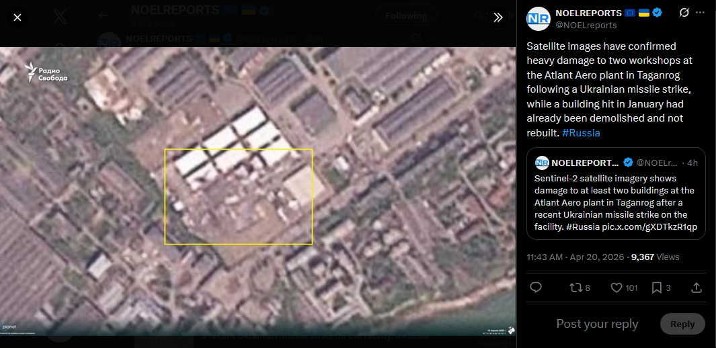Click the 9,367 Views count
The height and width of the screenshot is (348, 716).
point(655,257)
